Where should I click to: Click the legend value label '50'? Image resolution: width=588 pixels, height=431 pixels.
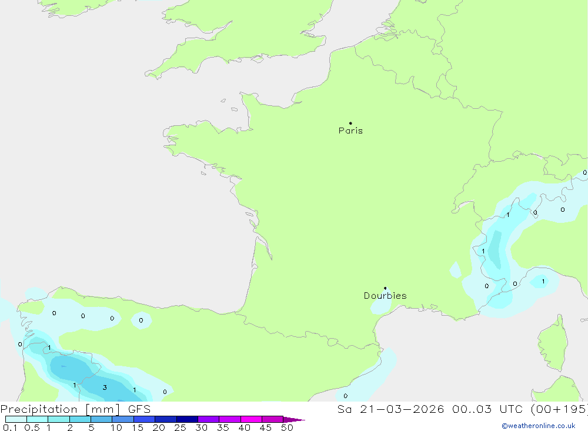click(287, 427)
